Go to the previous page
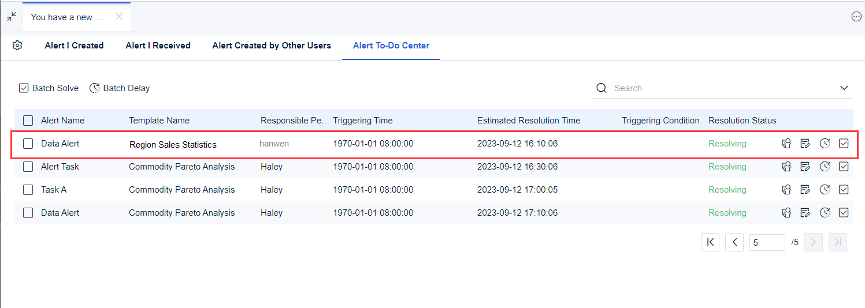 click(734, 242)
